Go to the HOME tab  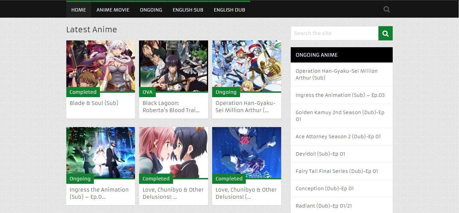[79, 10]
